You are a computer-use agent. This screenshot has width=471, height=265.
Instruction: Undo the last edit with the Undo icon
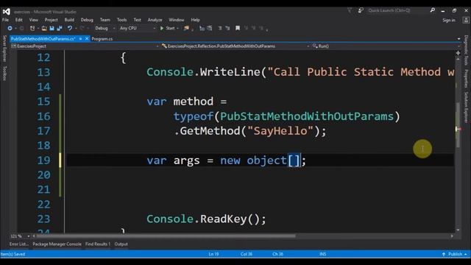tap(69, 28)
